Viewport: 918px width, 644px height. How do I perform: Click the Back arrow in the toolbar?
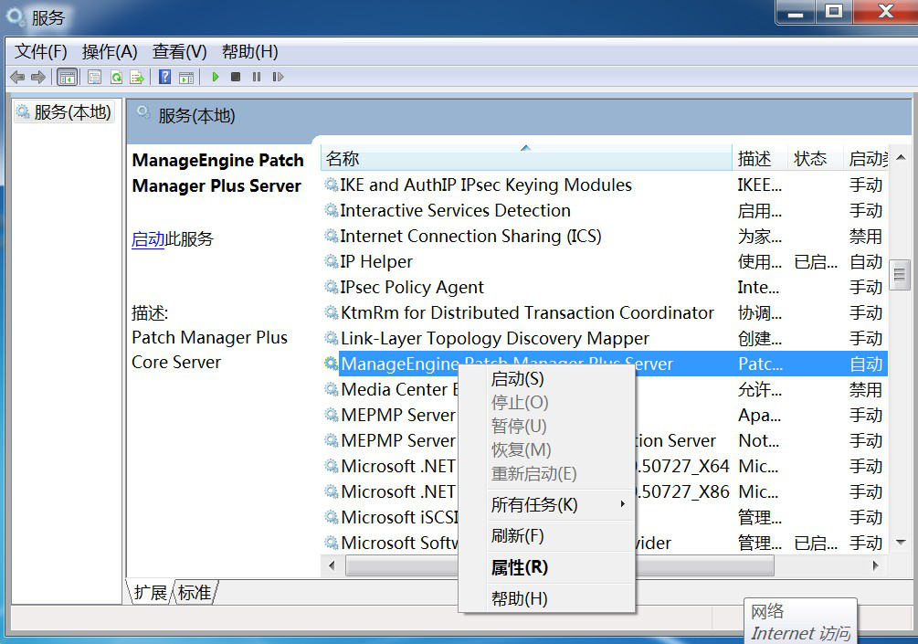(17, 77)
